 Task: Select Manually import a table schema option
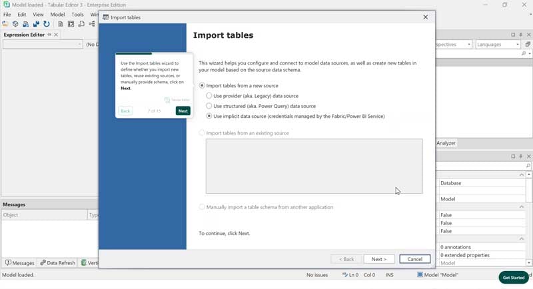[x=202, y=207]
